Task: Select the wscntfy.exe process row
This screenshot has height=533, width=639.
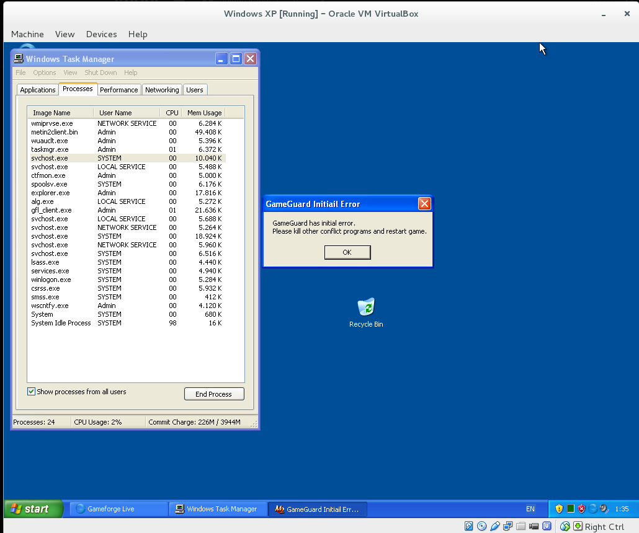Action: (x=127, y=306)
